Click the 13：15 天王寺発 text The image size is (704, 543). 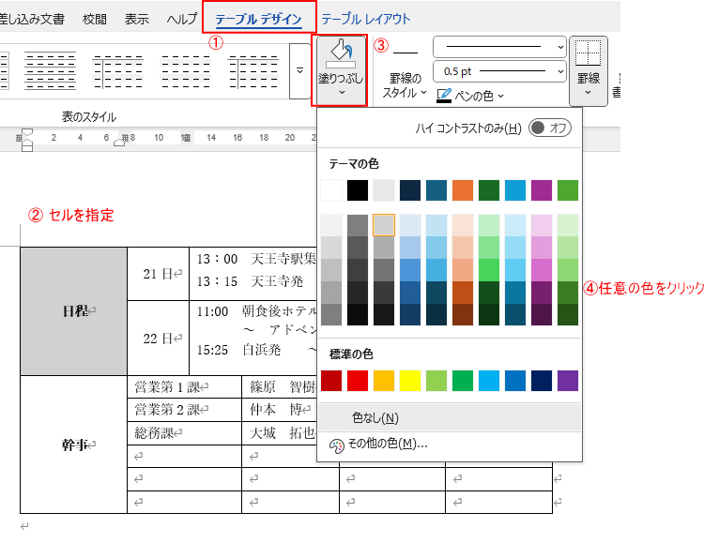250,281
